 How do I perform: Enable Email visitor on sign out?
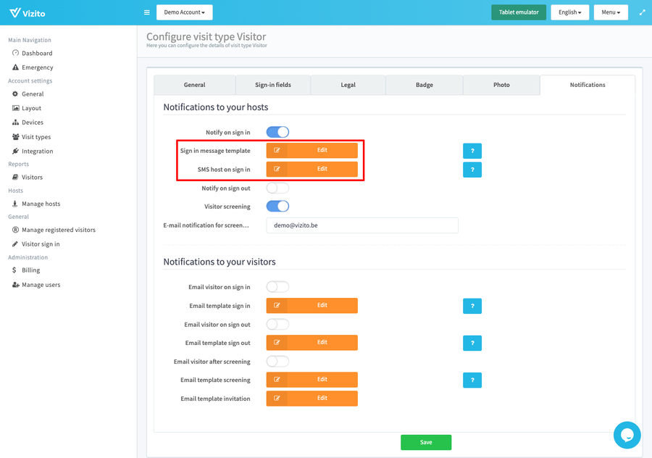[277, 324]
